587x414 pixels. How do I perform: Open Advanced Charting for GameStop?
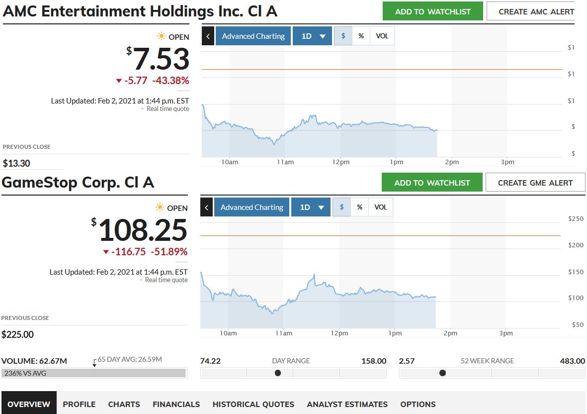point(252,207)
